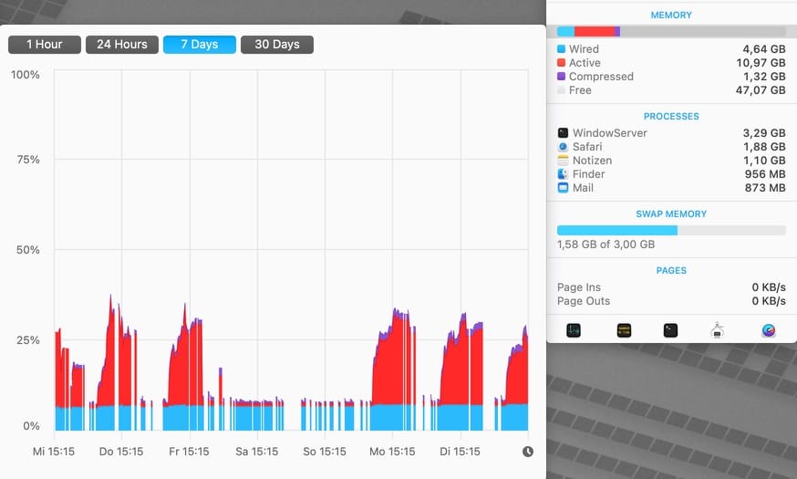
Task: Open the Terminal shortcut icon
Action: click(x=670, y=330)
